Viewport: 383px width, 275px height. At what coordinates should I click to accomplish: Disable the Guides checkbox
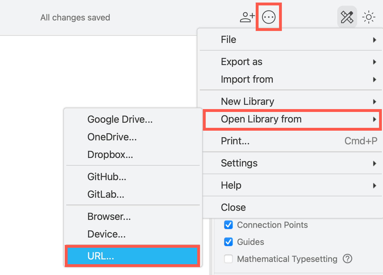point(228,242)
